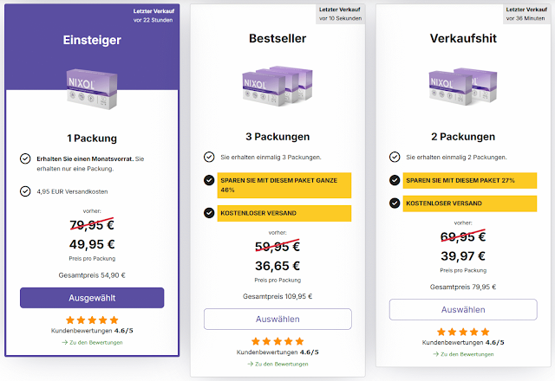Click the black checkmark beside Bestseller 'Kostenloser Versand'
The height and width of the screenshot is (381, 555).
[x=209, y=213]
